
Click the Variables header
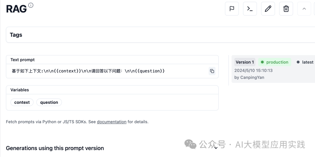(20, 90)
